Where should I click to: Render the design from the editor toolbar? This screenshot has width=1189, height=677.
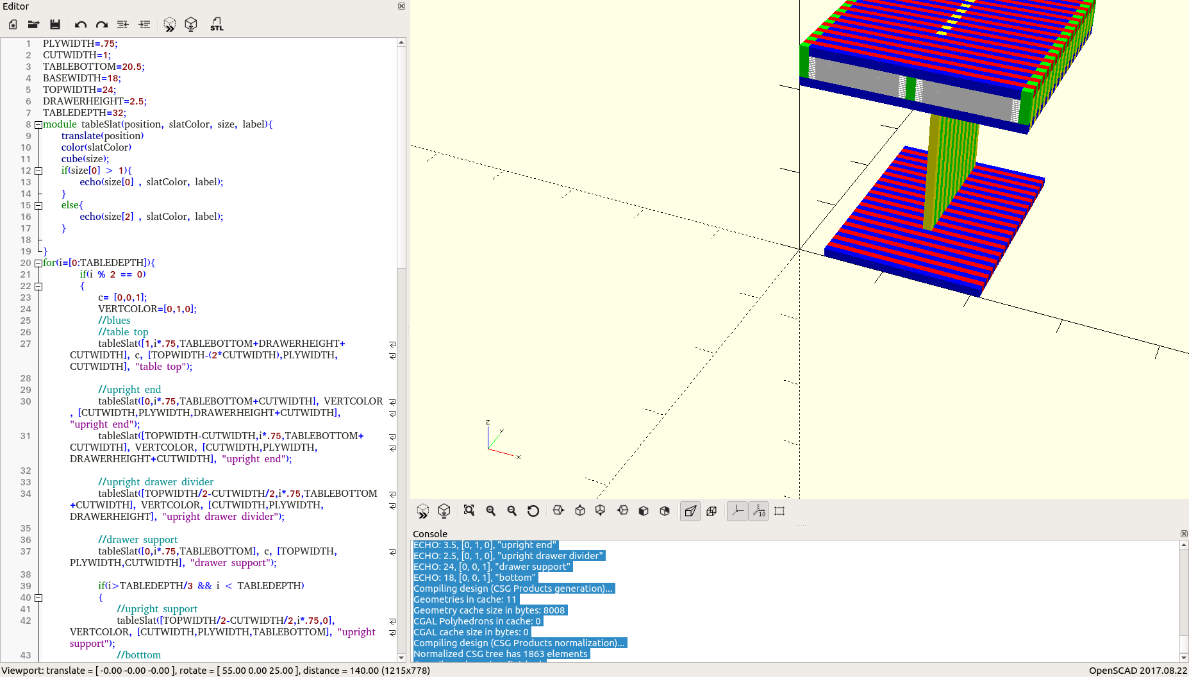(191, 24)
